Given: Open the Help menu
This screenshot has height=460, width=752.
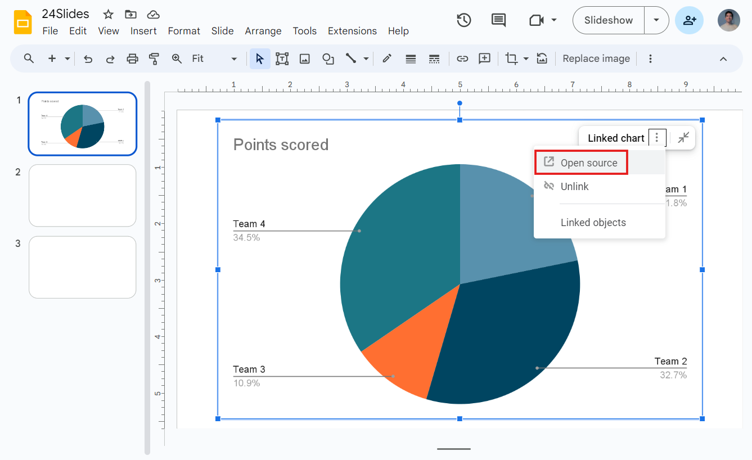Looking at the screenshot, I should 398,31.
